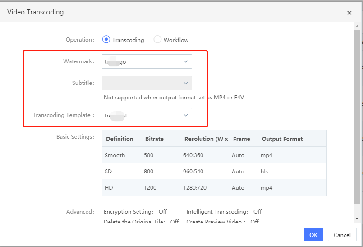Click the Transcoding Template chevron arrow
This screenshot has width=363, height=247.
click(186, 115)
